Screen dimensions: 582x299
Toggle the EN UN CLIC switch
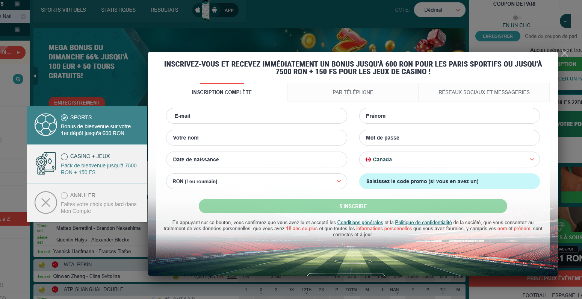pyautogui.click(x=517, y=18)
